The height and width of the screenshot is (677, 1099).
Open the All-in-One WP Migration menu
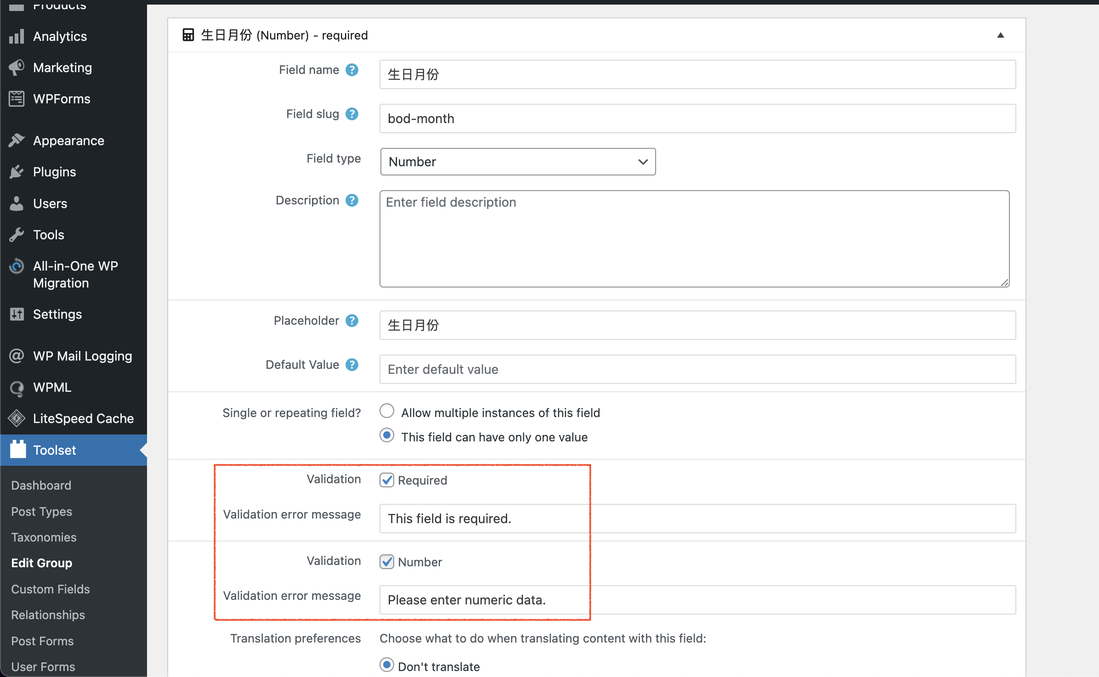point(74,275)
